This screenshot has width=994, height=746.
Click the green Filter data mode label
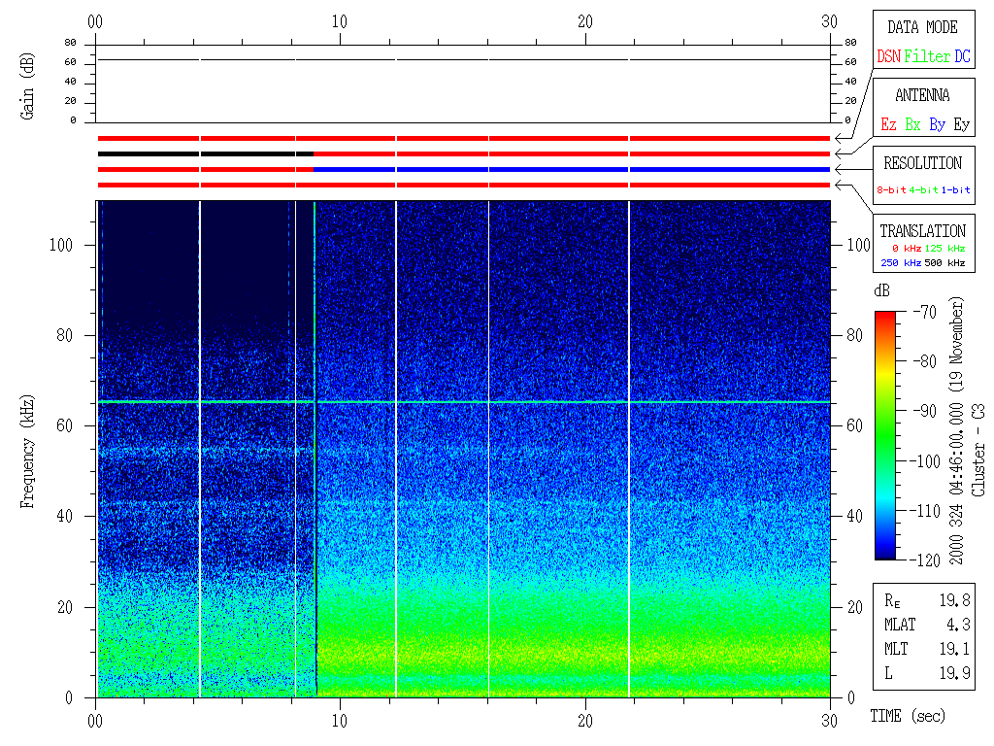click(927, 57)
